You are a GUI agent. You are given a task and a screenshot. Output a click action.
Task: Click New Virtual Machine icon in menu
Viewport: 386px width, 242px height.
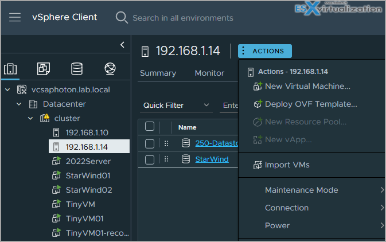[x=258, y=86]
